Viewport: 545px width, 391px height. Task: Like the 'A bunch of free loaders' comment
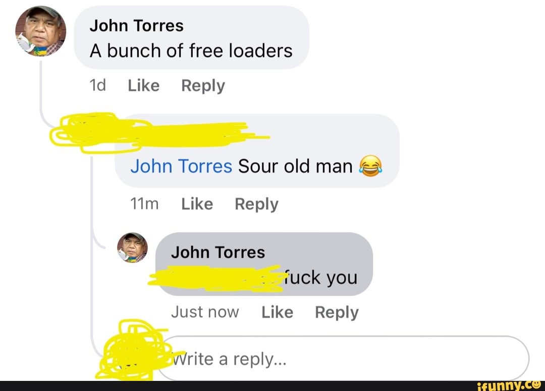click(x=143, y=85)
